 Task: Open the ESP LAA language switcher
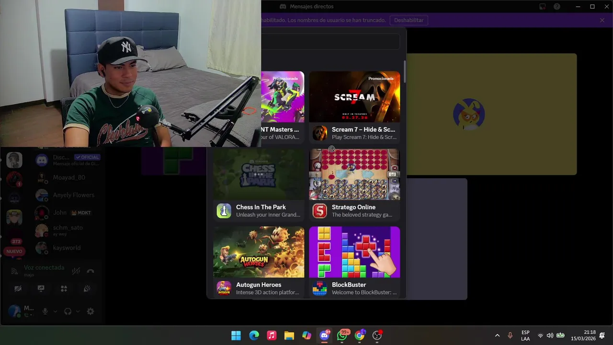click(525, 335)
